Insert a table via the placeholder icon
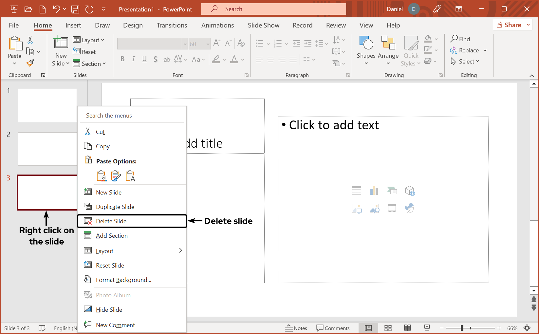This screenshot has height=334, width=539. point(357,190)
